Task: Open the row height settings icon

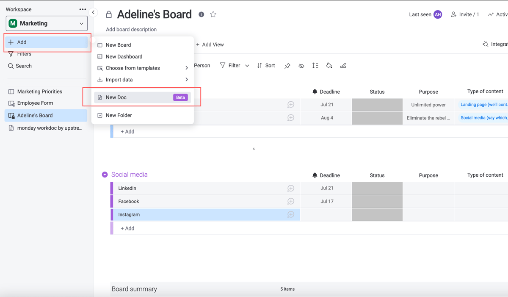Action: tap(315, 65)
